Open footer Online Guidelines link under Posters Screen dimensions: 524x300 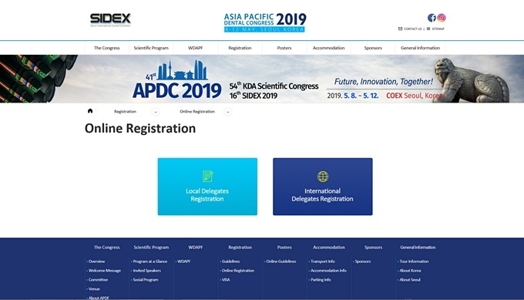pyautogui.click(x=281, y=261)
